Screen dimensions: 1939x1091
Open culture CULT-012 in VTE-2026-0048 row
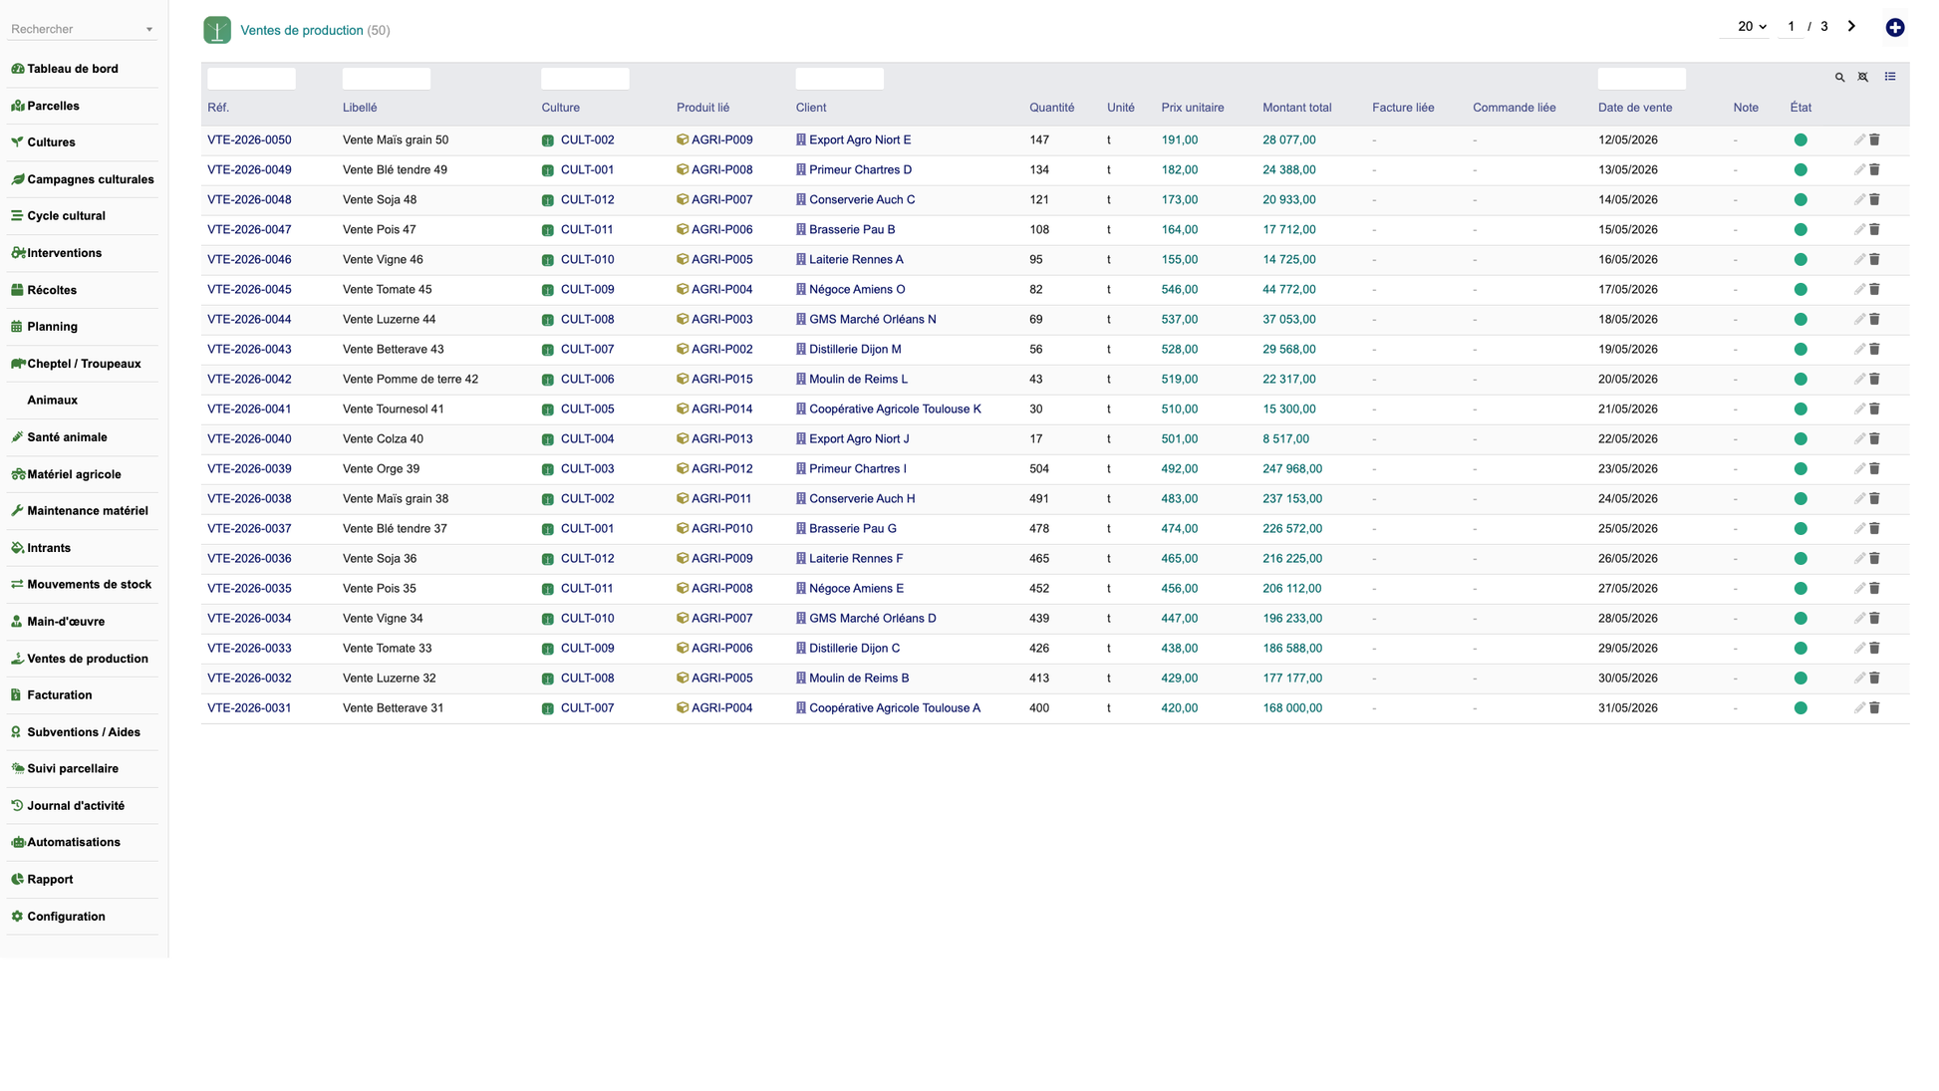[587, 200]
